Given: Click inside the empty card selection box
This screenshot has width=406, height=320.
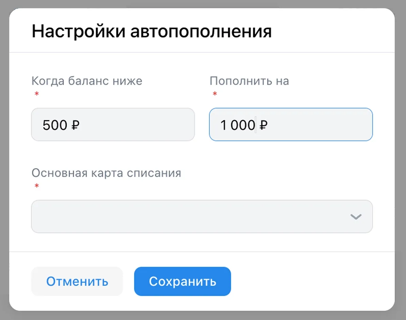Looking at the screenshot, I should pos(170,217).
